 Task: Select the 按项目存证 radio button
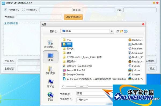point(24,10)
